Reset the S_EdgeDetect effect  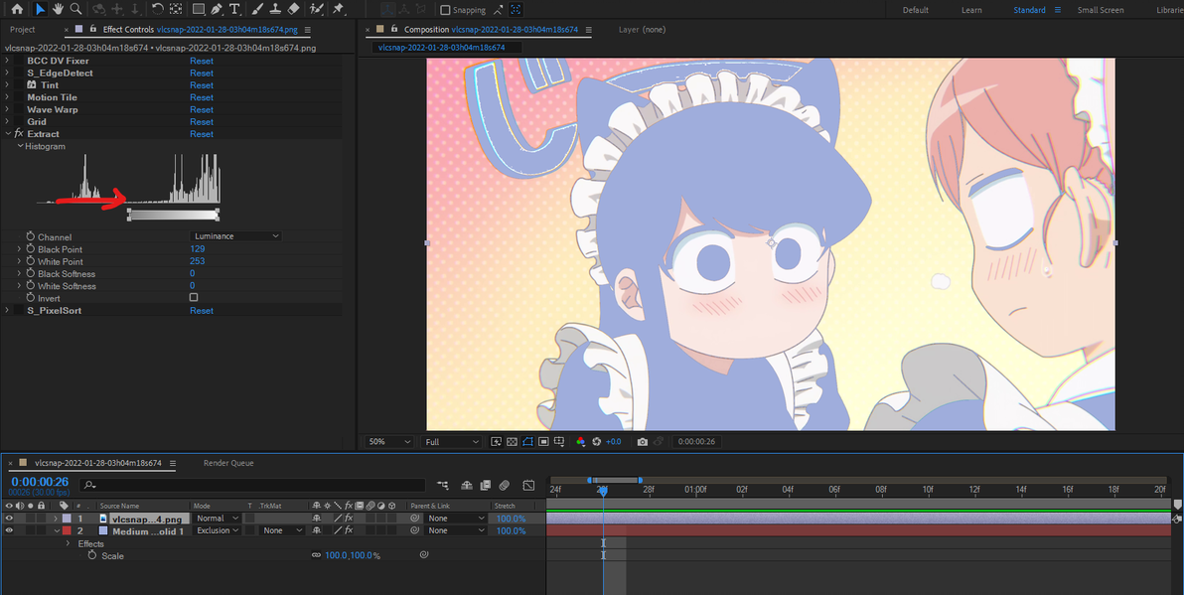click(202, 74)
